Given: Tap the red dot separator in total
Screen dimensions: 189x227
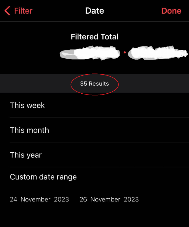Looking at the screenshot, I should tap(125, 52).
